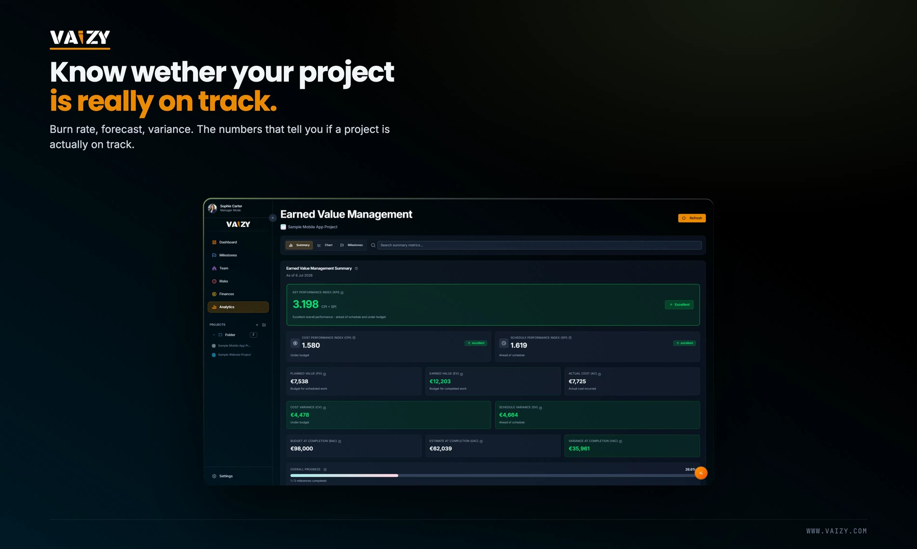Open the Team page from sidebar
The width and height of the screenshot is (917, 549).
click(x=238, y=268)
